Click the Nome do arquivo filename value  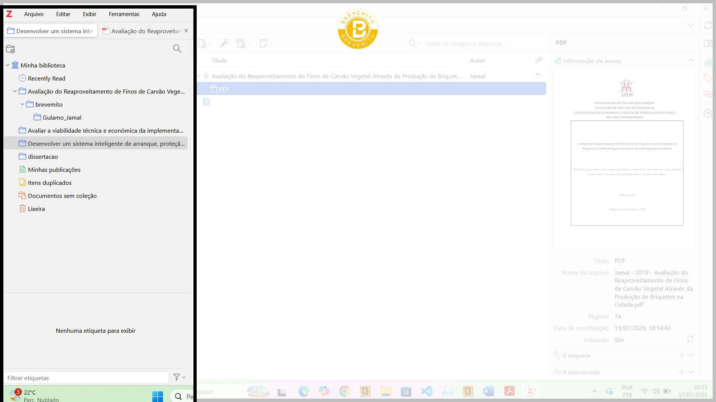[654, 288]
